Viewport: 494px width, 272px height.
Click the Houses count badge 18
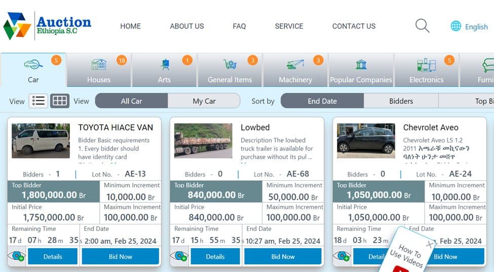(x=122, y=60)
